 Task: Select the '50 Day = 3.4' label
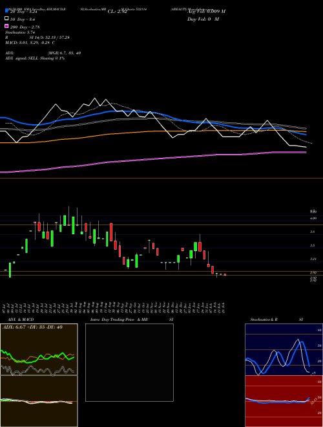pos(23,19)
